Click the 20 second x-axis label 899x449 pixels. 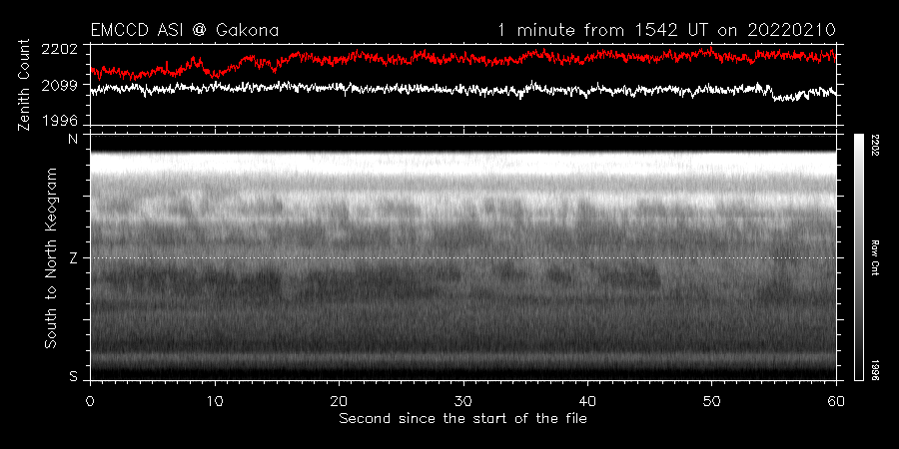coord(339,401)
